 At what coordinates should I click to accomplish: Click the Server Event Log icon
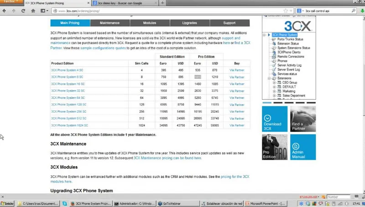click(x=274, y=70)
